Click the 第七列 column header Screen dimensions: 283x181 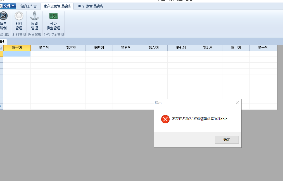tap(181, 48)
